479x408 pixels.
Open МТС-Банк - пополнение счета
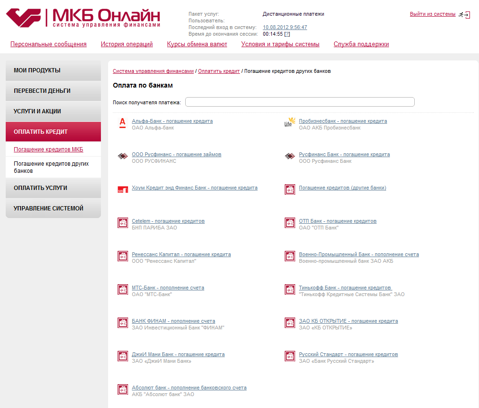(x=168, y=288)
